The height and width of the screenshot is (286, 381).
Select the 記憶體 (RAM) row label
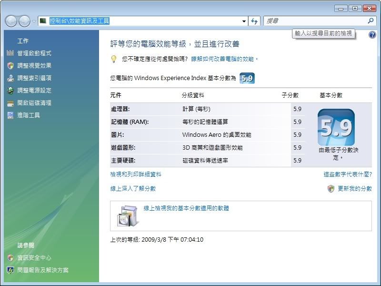(130, 122)
